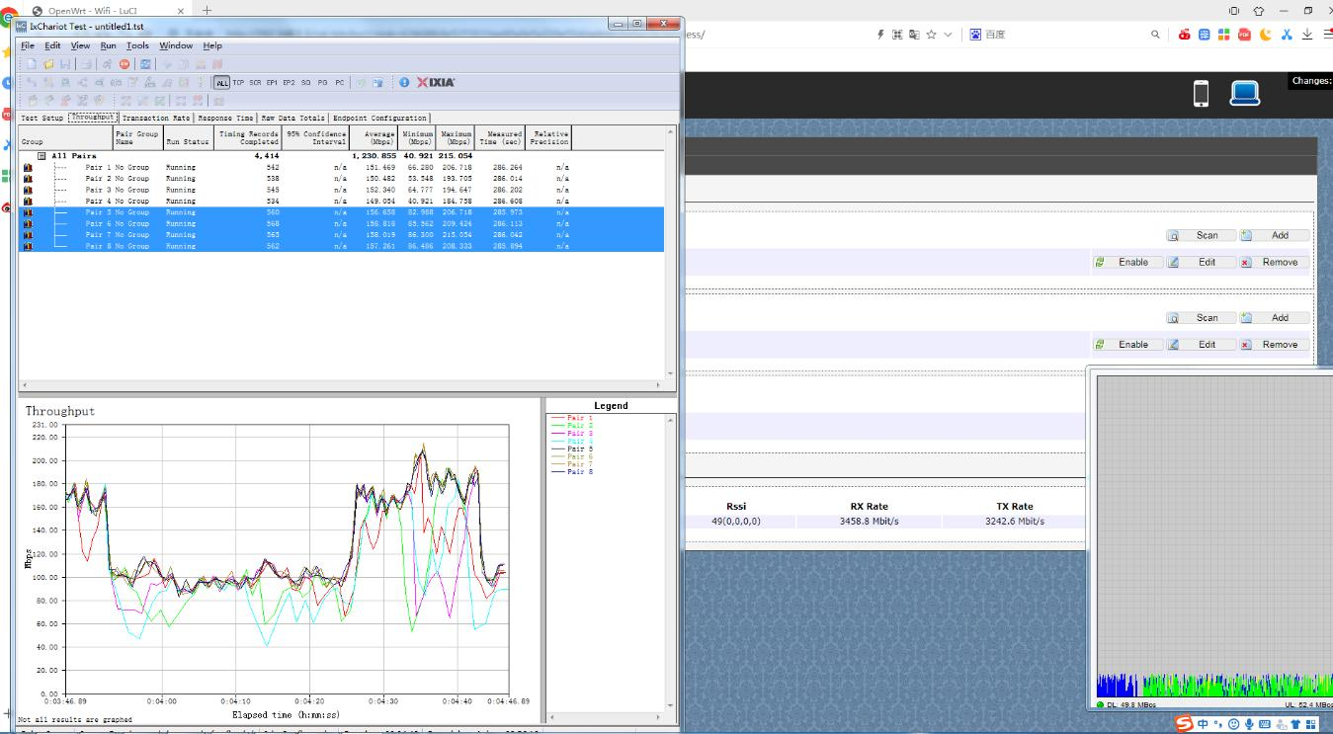This screenshot has width=1333, height=734.
Task: Switch to the Raw Data Totals tab
Action: coord(292,119)
